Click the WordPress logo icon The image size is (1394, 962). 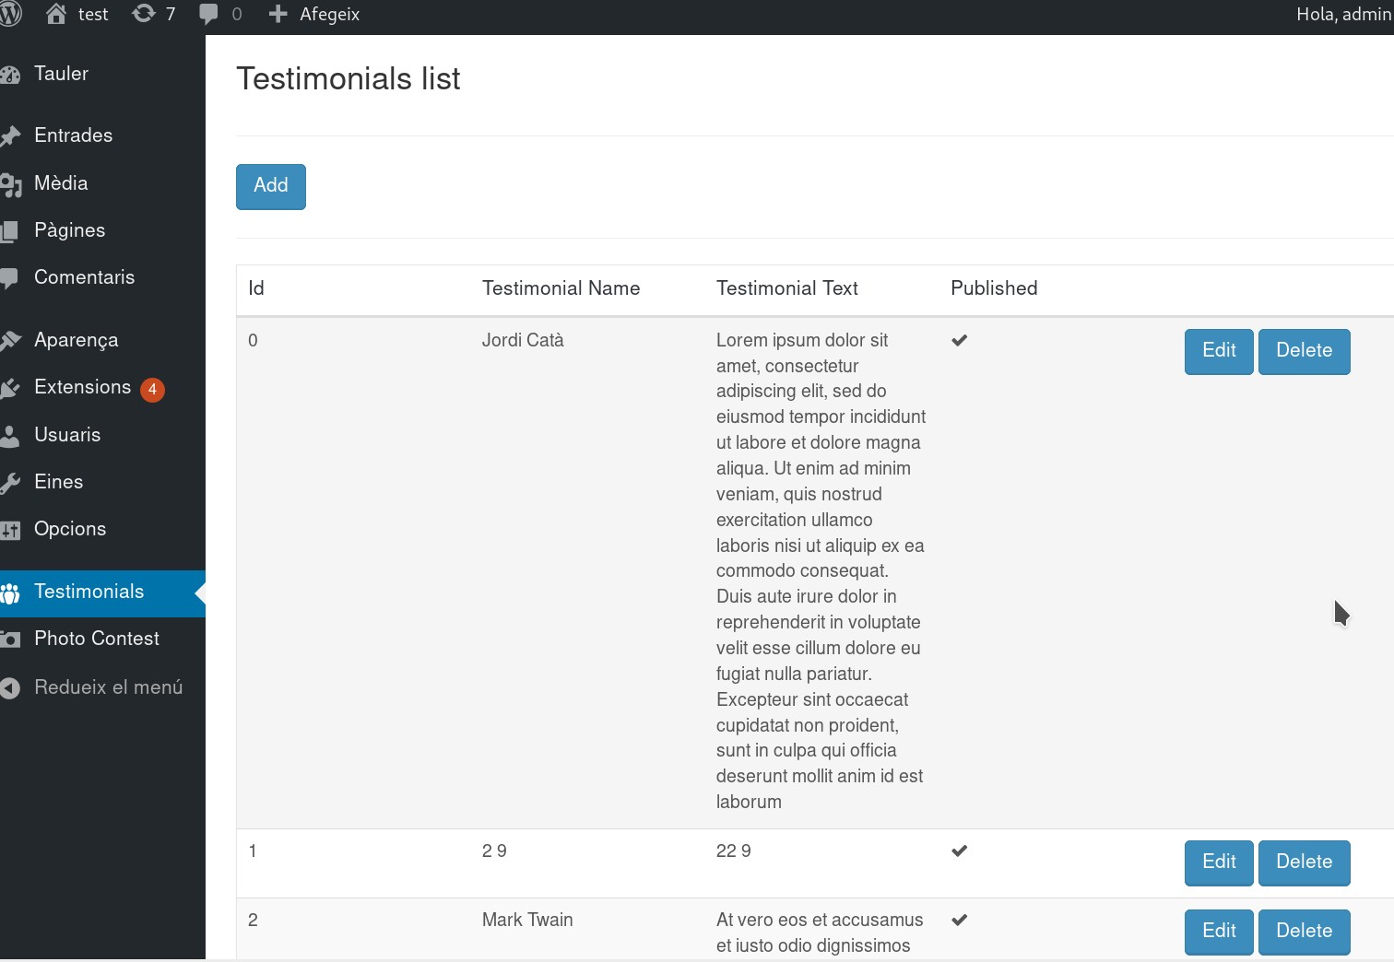click(x=10, y=15)
